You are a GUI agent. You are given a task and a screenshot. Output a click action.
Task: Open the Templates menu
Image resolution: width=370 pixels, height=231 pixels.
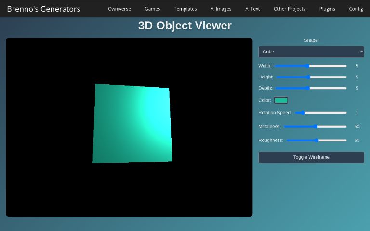tap(185, 9)
